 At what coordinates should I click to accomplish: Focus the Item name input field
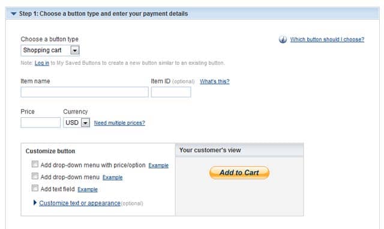(x=85, y=92)
